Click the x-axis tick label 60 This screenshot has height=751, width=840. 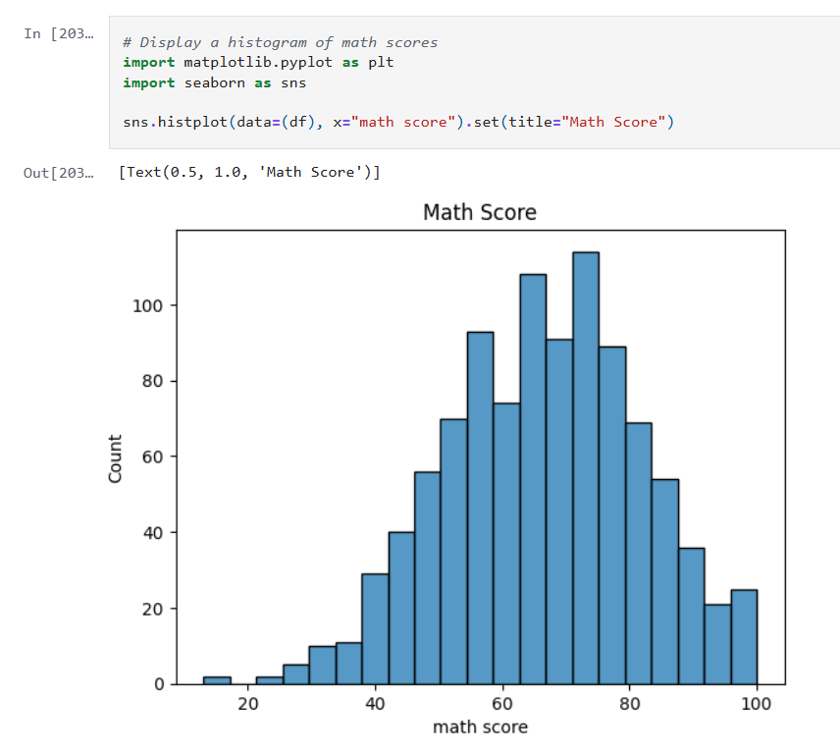coord(502,703)
